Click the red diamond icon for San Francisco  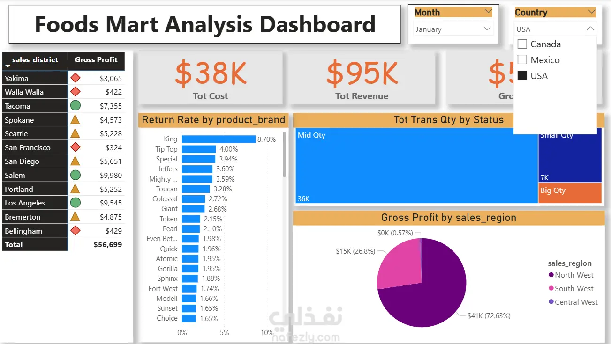[75, 147]
